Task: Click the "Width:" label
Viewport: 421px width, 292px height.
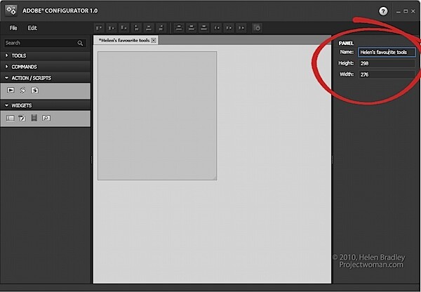Action: tap(347, 74)
